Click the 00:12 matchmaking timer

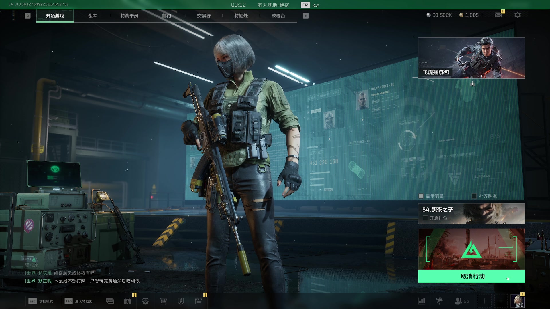238,5
